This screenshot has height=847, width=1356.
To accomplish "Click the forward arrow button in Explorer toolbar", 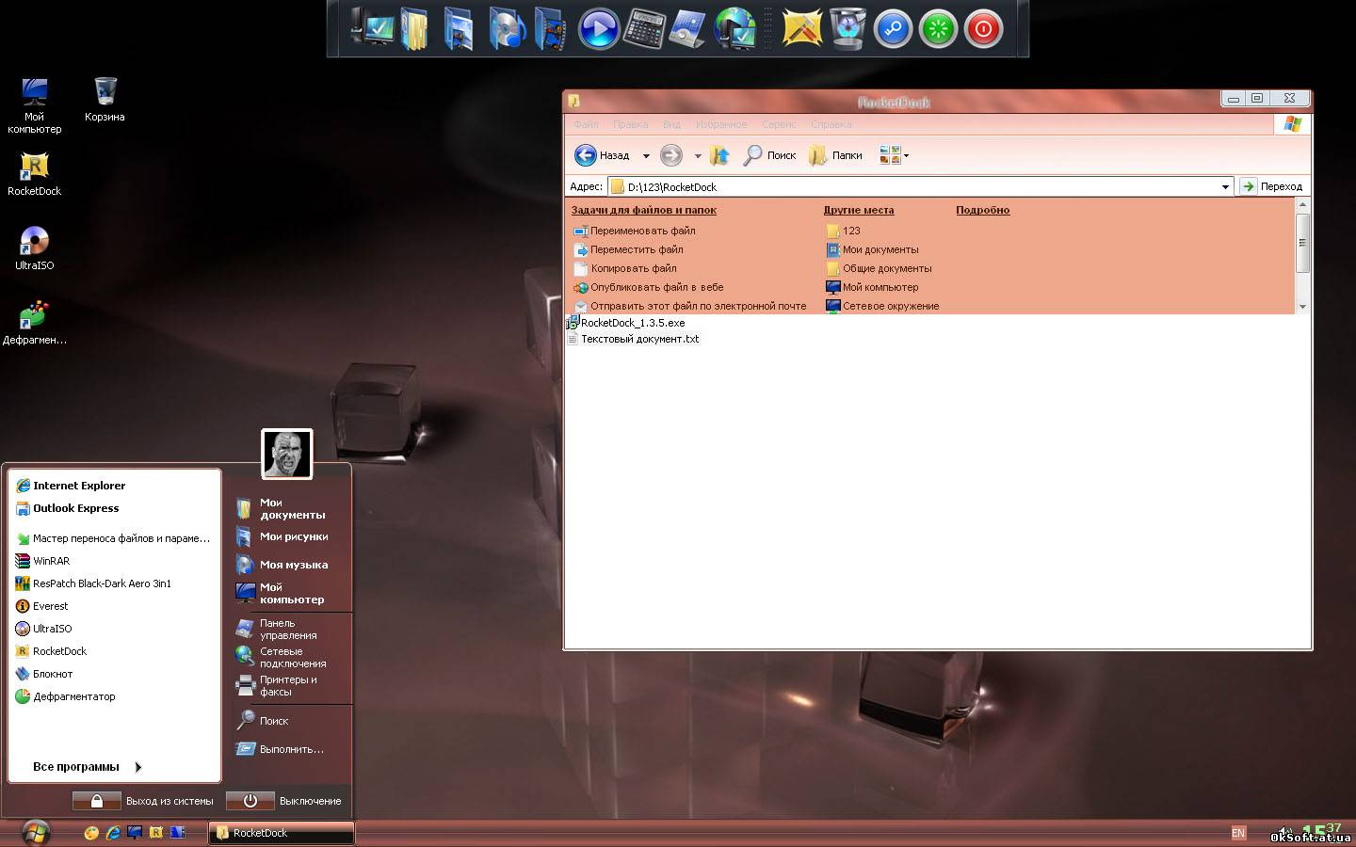I will 671,155.
